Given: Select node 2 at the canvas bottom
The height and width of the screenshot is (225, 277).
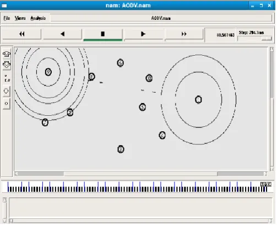Looking at the screenshot, I should (x=121, y=149).
